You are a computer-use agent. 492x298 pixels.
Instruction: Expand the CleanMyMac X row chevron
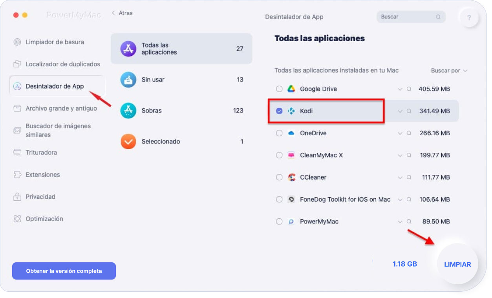pyautogui.click(x=400, y=156)
